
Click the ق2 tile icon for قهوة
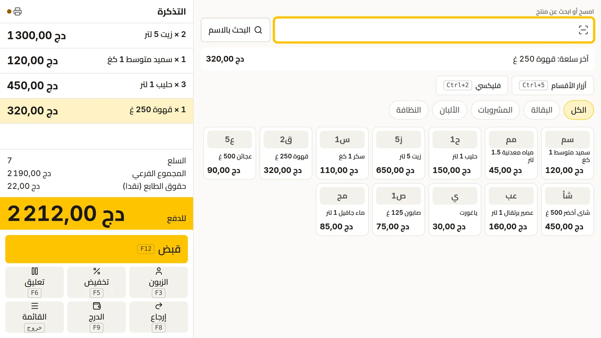tap(285, 140)
